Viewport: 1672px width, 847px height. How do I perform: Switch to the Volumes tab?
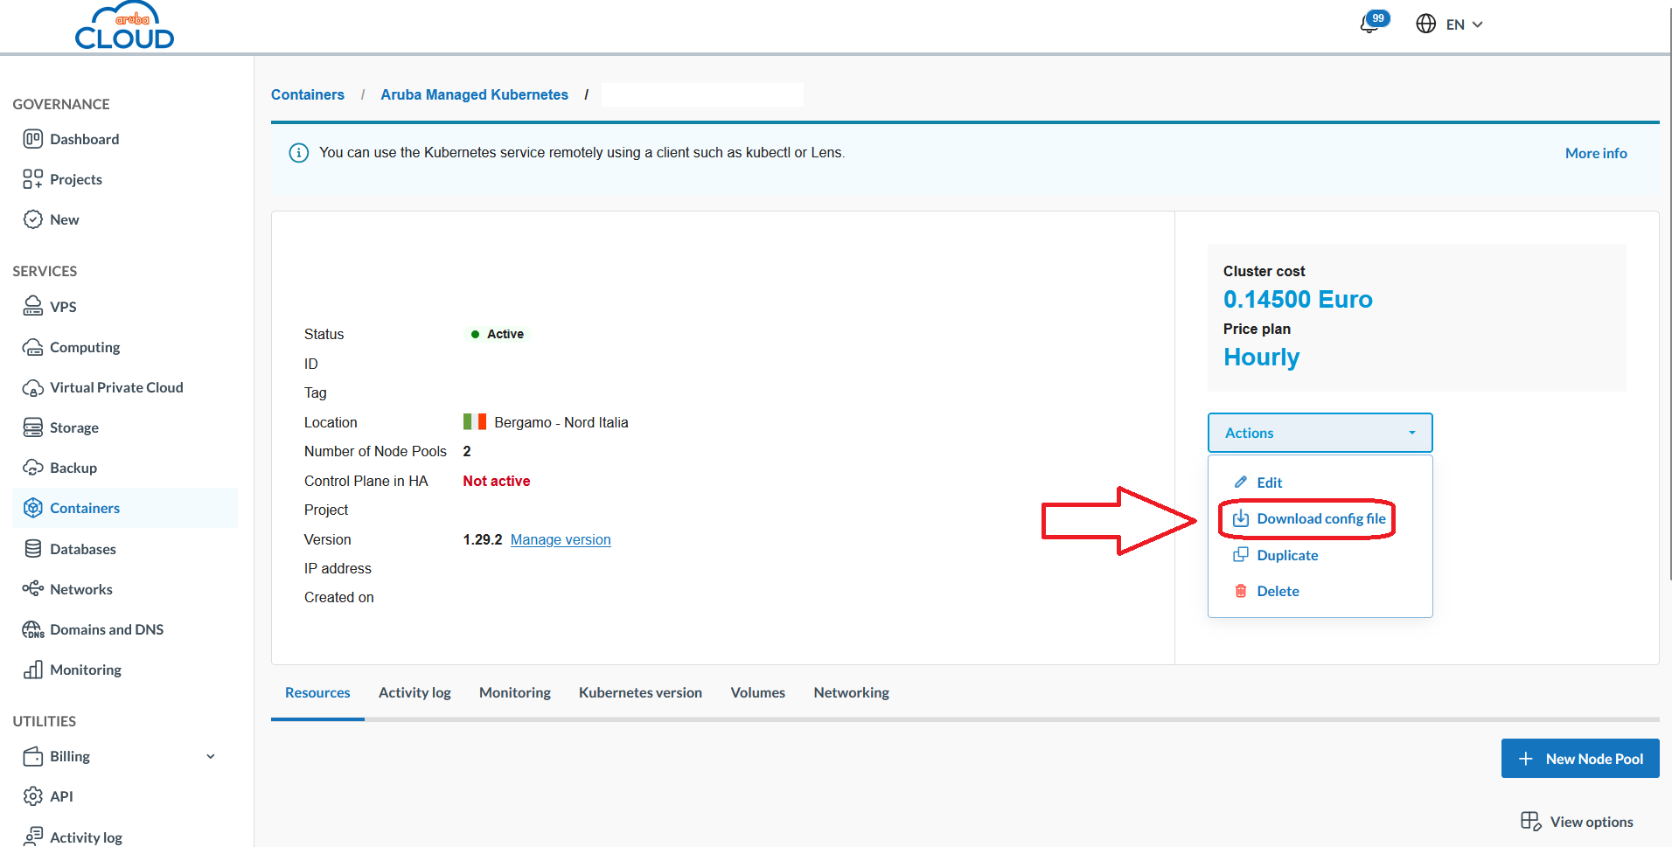(757, 692)
